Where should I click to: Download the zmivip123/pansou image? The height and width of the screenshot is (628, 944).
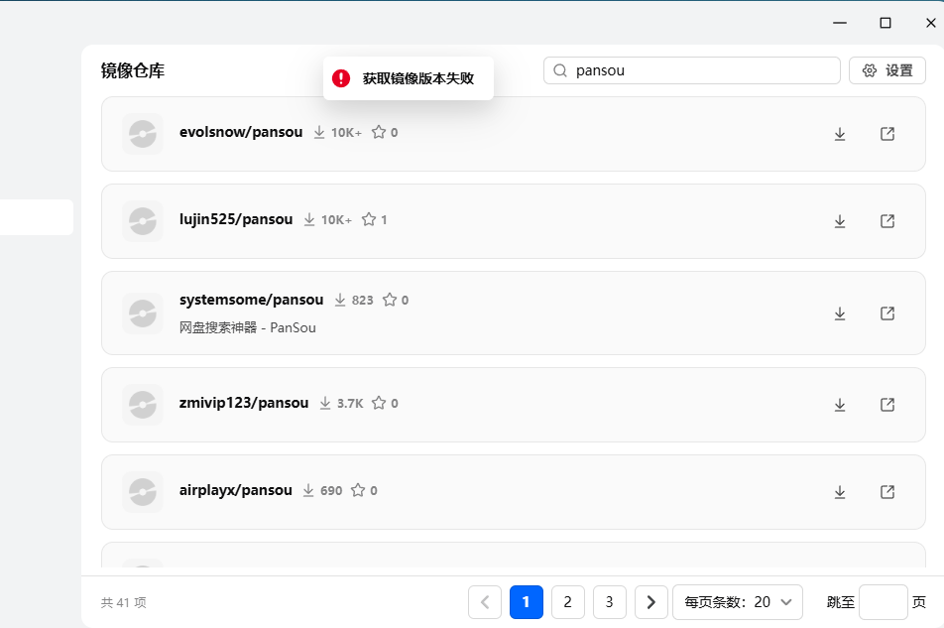[x=840, y=405]
